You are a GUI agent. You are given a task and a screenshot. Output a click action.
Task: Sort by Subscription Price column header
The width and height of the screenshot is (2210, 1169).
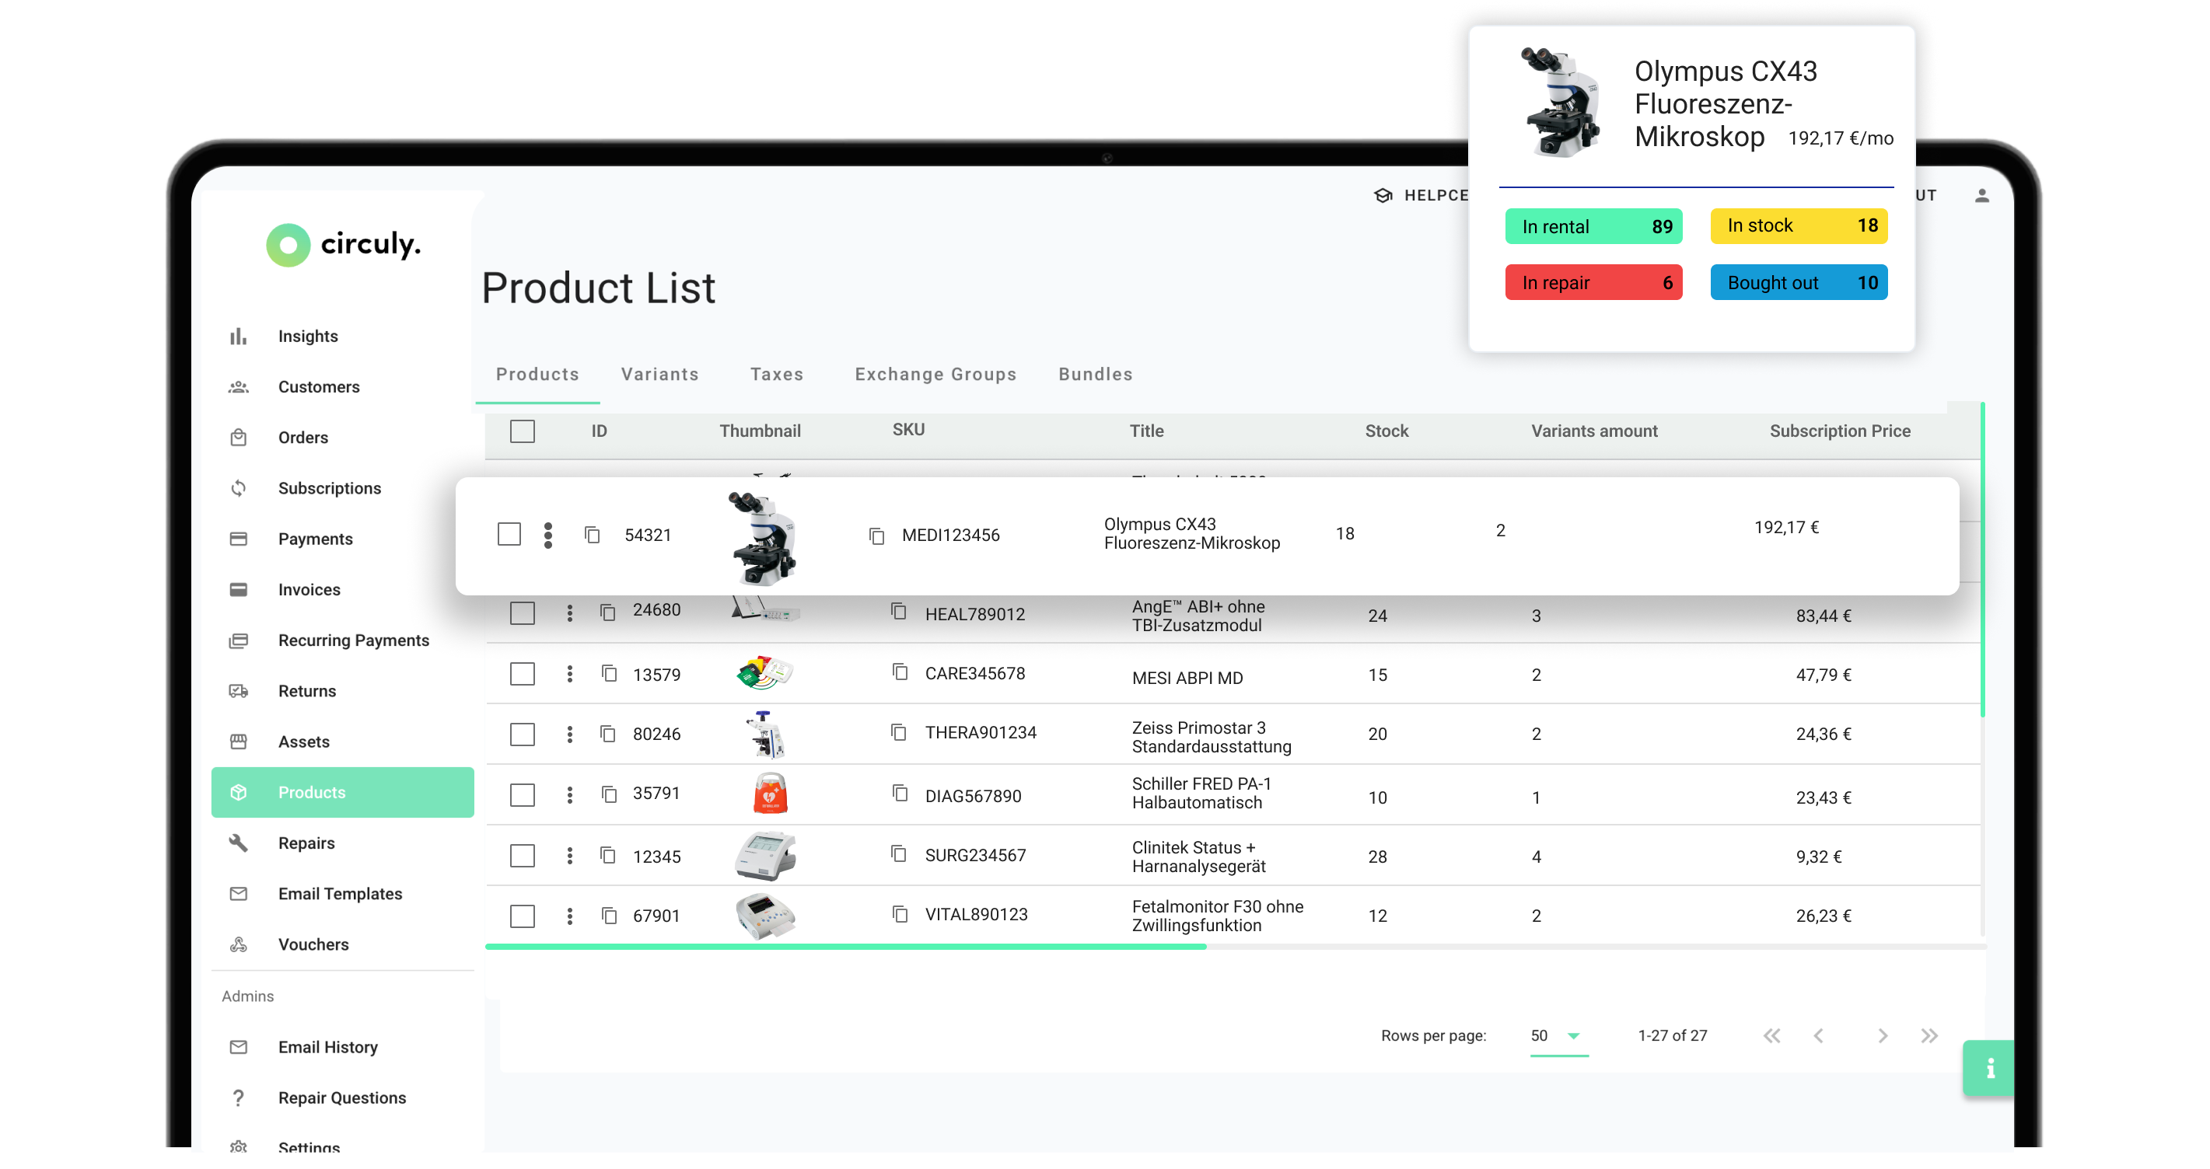(x=1839, y=431)
